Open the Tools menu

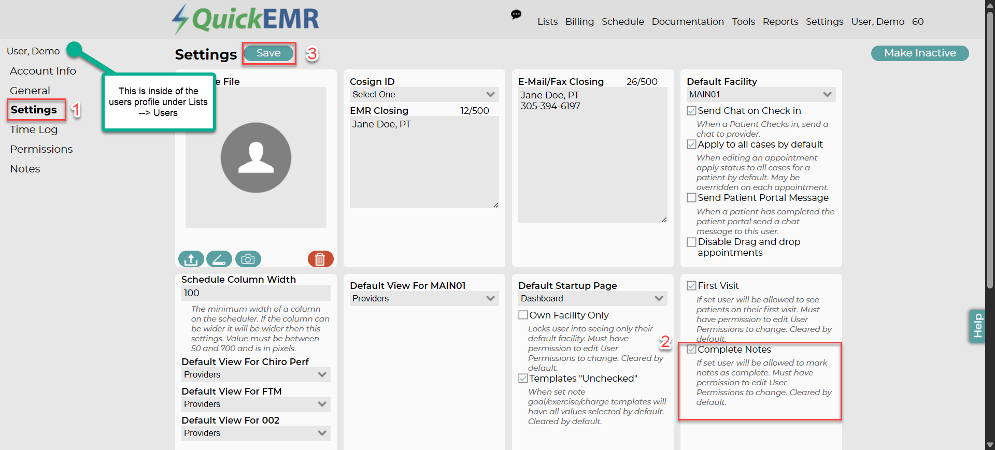(744, 22)
